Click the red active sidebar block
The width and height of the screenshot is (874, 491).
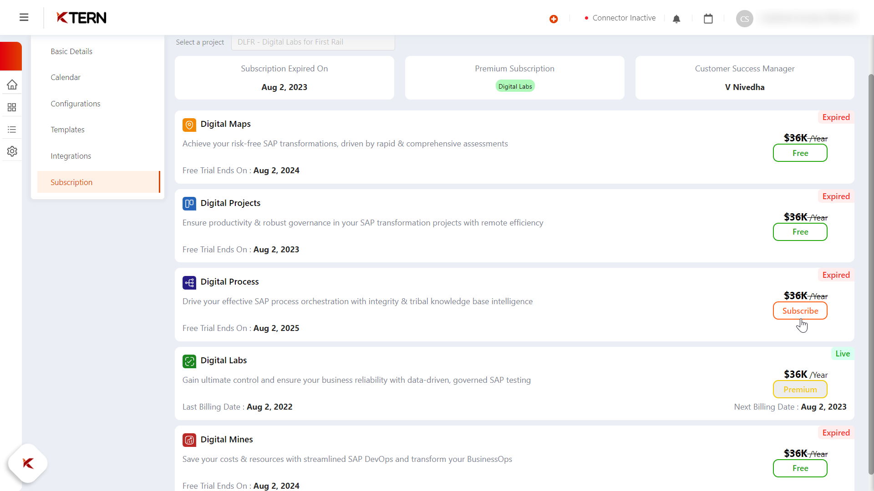[x=11, y=56]
